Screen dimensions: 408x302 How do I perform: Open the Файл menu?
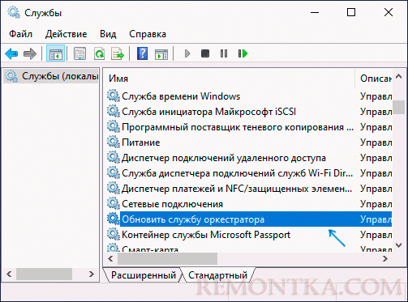[x=20, y=34]
